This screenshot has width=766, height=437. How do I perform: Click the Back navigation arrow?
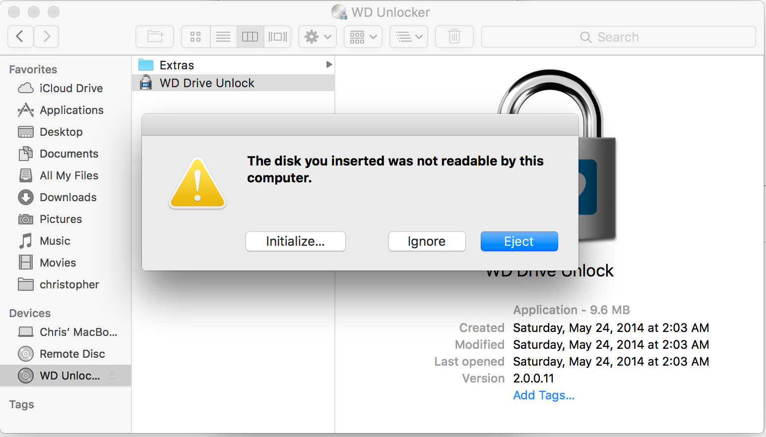pyautogui.click(x=20, y=37)
